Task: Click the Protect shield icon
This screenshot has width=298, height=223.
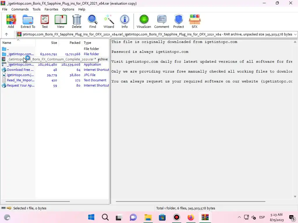Action: tap(178, 21)
